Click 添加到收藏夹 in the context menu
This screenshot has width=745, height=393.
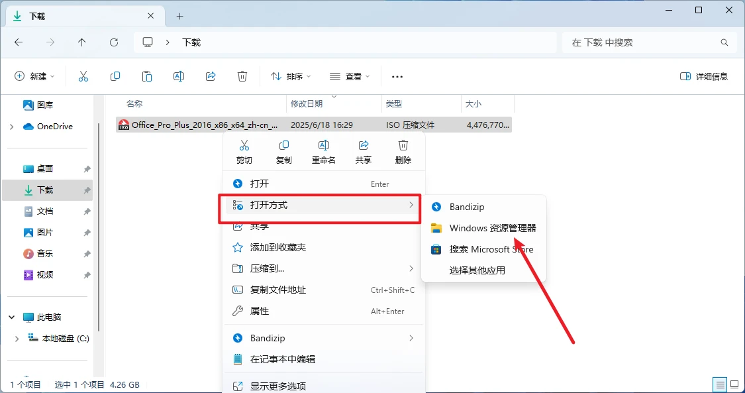click(x=323, y=248)
